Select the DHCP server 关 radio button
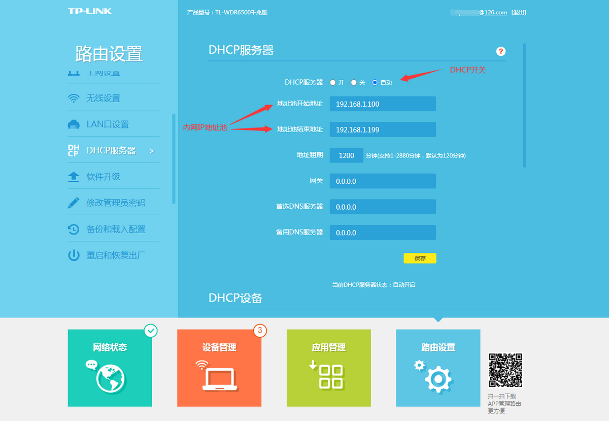The height and width of the screenshot is (421, 609). [x=354, y=82]
